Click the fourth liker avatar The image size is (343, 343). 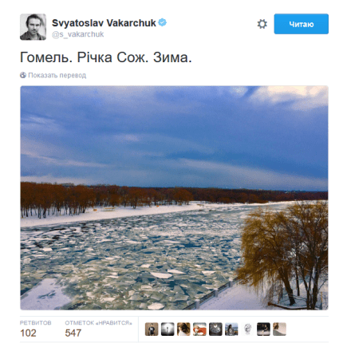(199, 329)
